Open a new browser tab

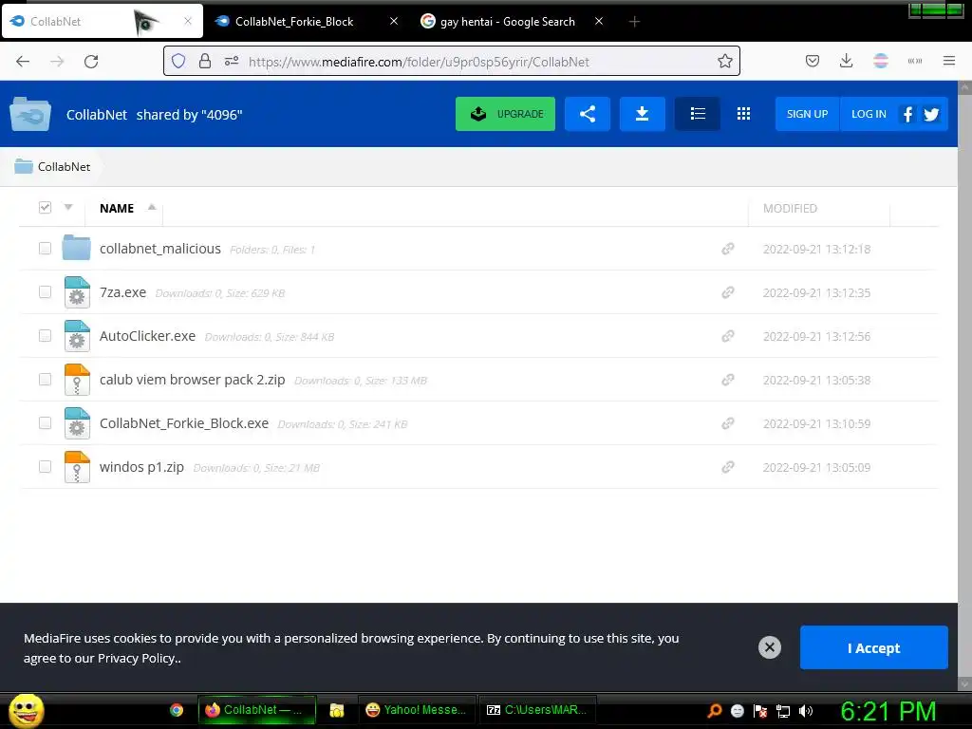[634, 22]
